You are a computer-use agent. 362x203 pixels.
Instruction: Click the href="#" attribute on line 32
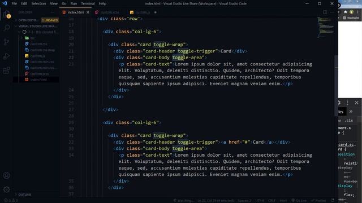point(239,142)
